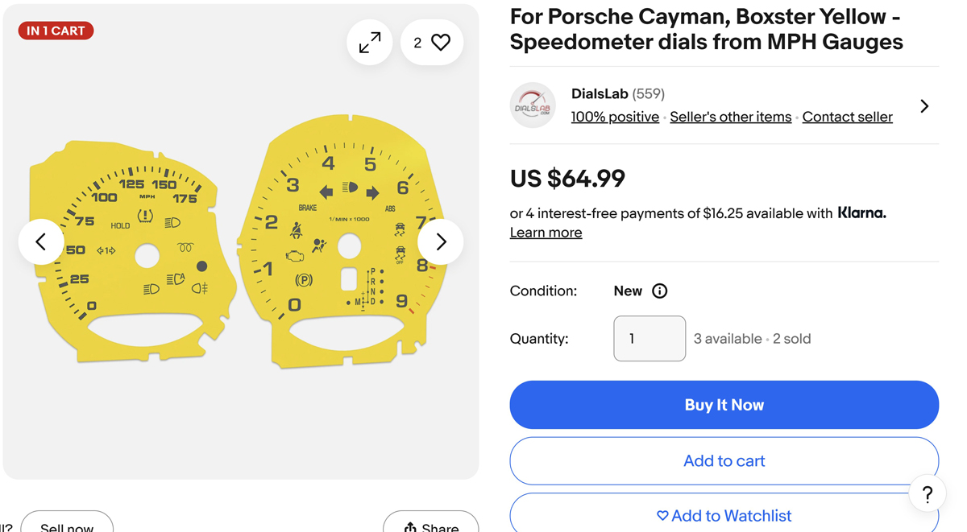Expand seller details chevron arrow
967x532 pixels.
click(924, 106)
